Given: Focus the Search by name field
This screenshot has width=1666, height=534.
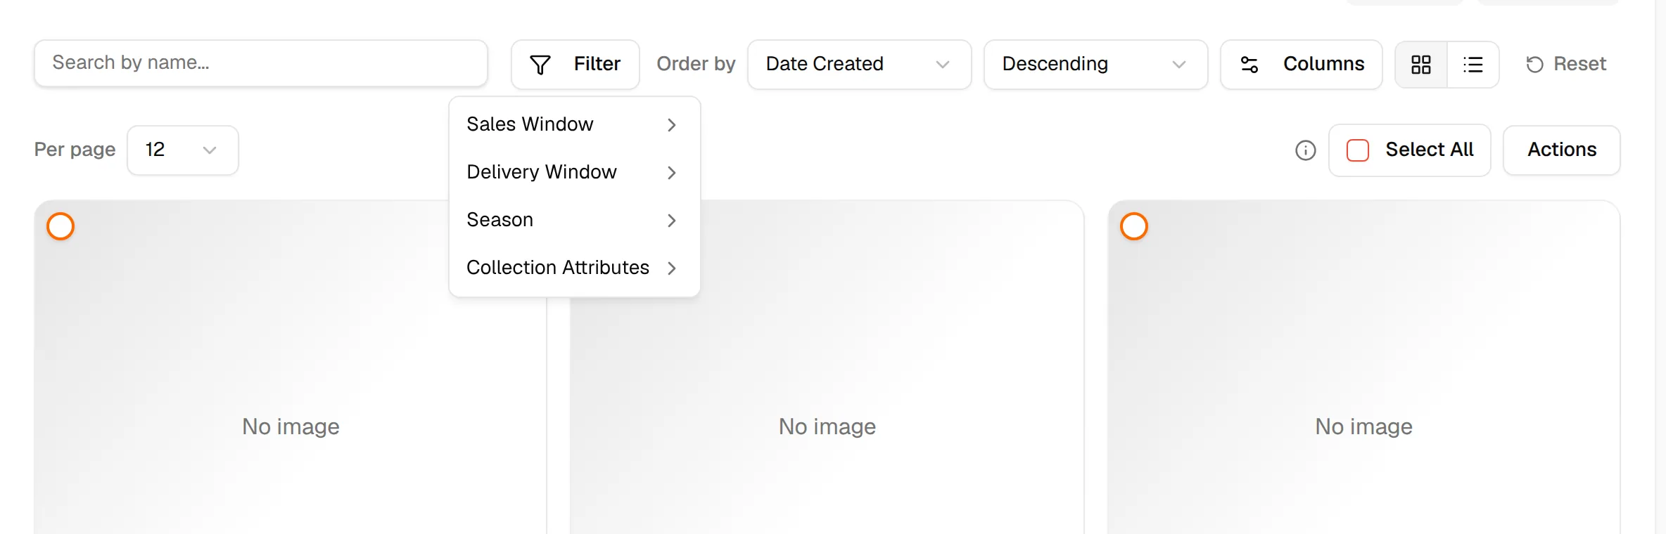Looking at the screenshot, I should click(x=261, y=63).
